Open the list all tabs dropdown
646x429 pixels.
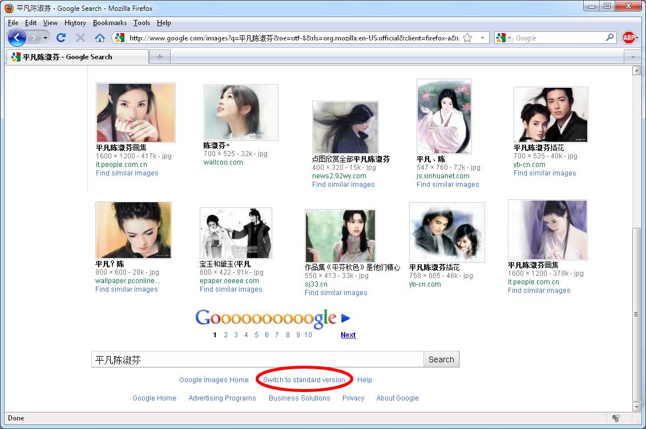pos(633,57)
